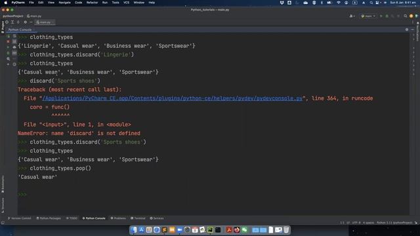
Task: Open the VCS menu
Action: coord(126,3)
